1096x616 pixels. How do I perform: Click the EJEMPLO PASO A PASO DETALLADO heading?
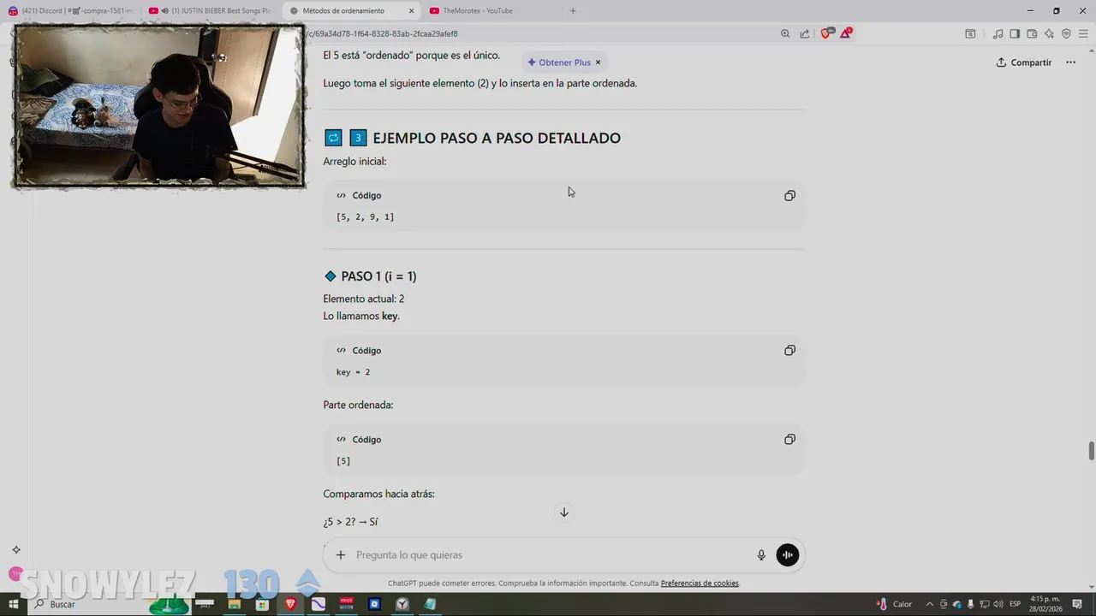tap(497, 139)
